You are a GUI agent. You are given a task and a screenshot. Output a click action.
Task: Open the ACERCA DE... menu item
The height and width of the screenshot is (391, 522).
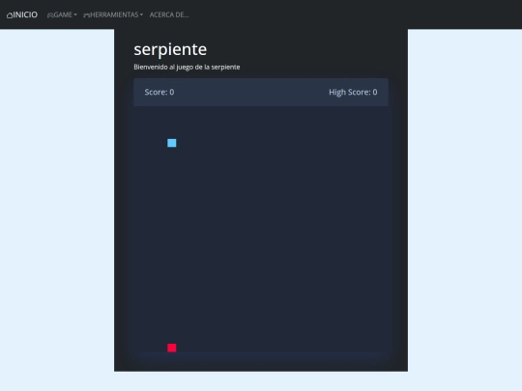tap(169, 14)
